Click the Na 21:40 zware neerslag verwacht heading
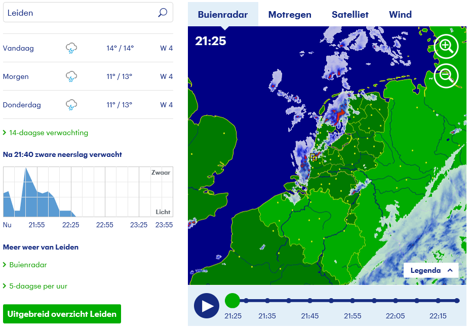This screenshot has height=329, width=469. 62,154
